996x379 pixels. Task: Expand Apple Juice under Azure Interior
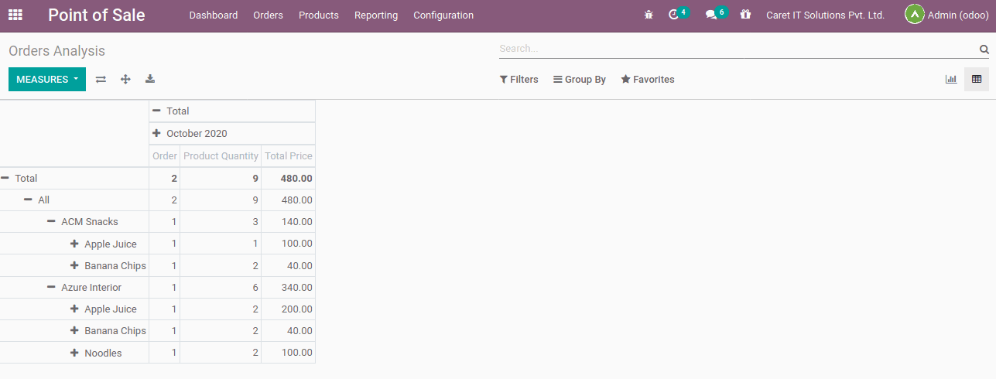[74, 309]
